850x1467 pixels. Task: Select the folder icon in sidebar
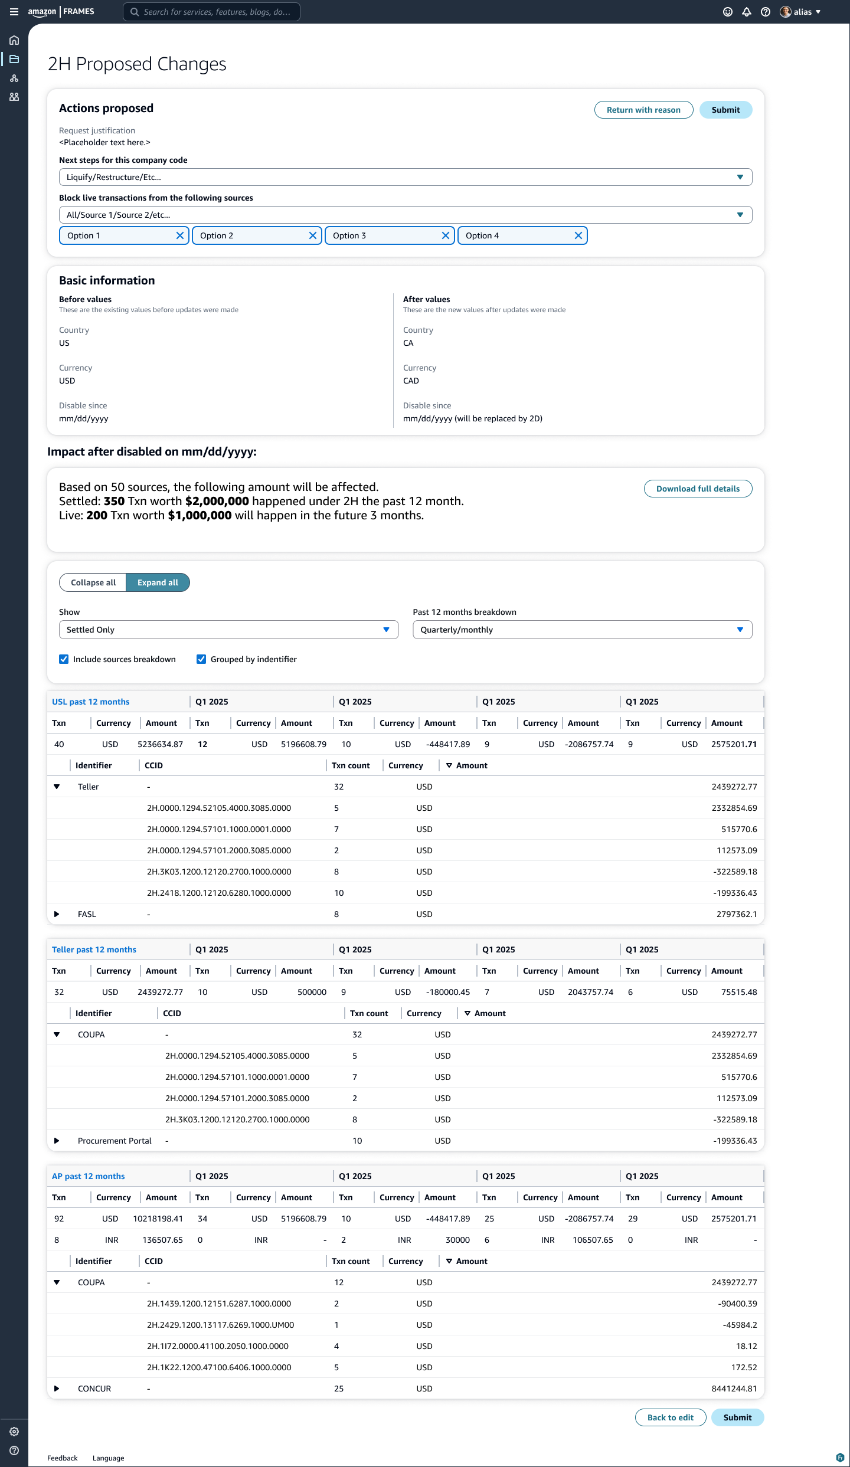click(14, 59)
